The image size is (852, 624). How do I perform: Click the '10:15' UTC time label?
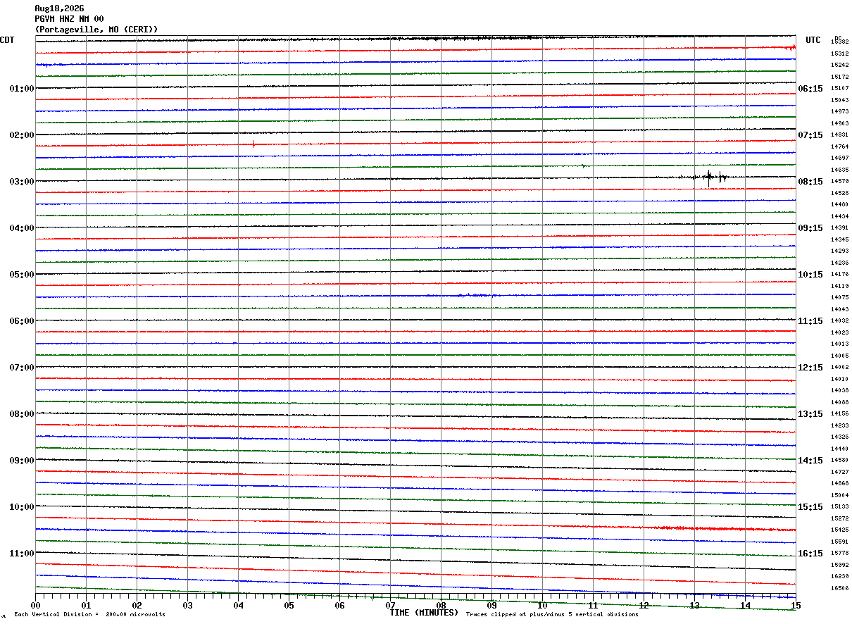tap(810, 275)
